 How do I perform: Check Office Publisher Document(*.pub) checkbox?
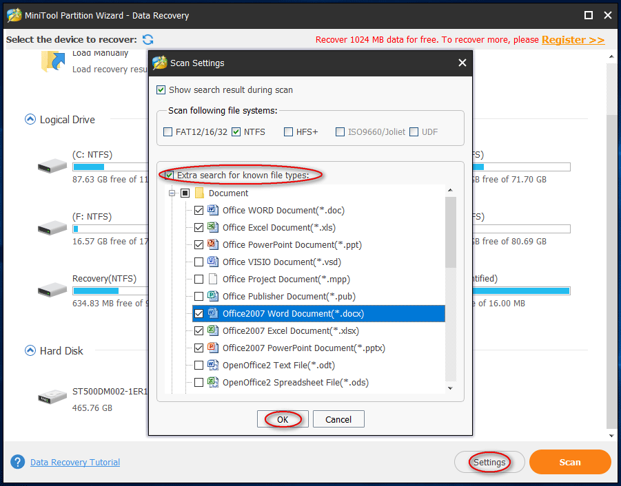pyautogui.click(x=198, y=296)
